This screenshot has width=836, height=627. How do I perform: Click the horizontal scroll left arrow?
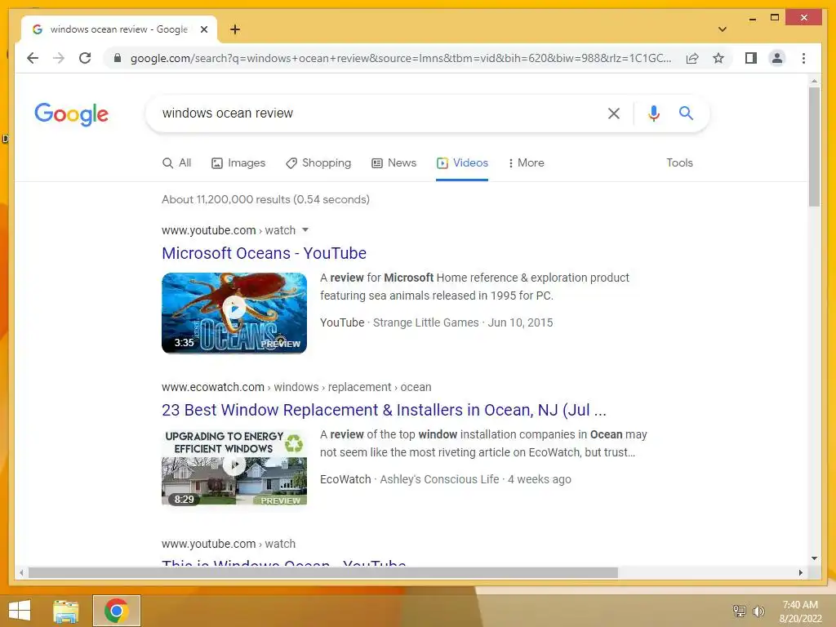20,572
